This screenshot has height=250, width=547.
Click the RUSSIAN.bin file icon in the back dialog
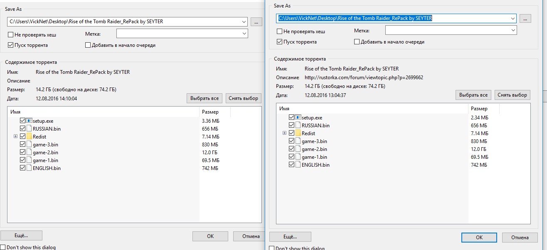(x=29, y=129)
